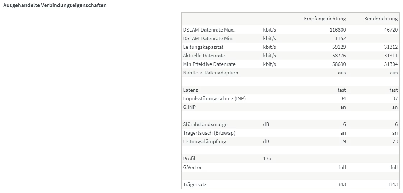
Task: Select the heading Ausgehandelte Verbindungseigenschaften
Action: pos(55,6)
